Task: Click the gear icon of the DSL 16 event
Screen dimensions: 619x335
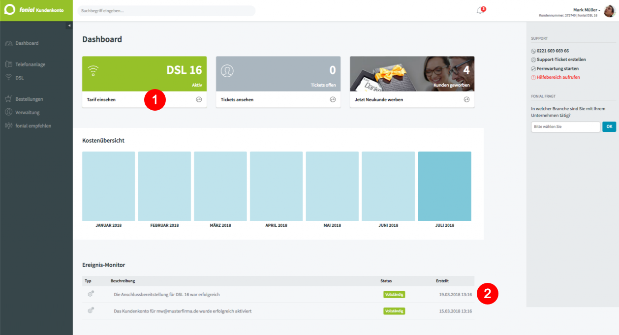Action: coord(91,294)
